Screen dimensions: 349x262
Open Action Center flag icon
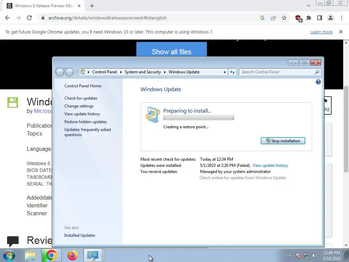pos(298,256)
